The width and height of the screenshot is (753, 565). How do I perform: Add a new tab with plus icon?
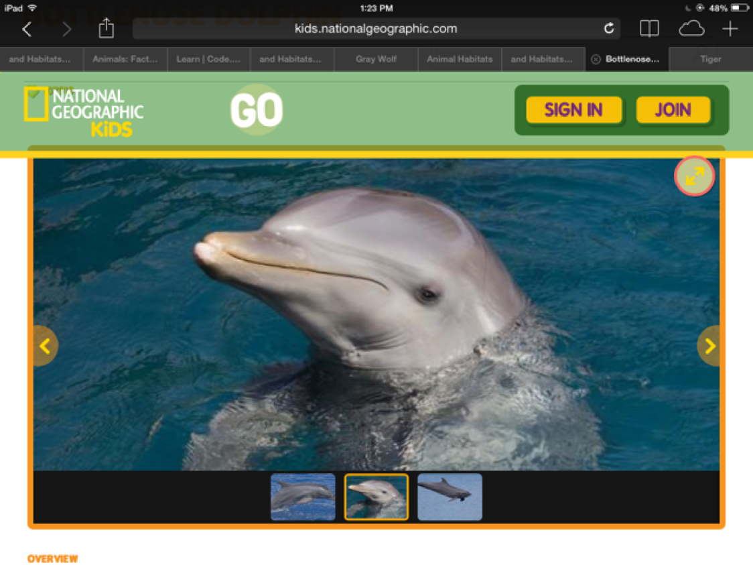[x=730, y=28]
